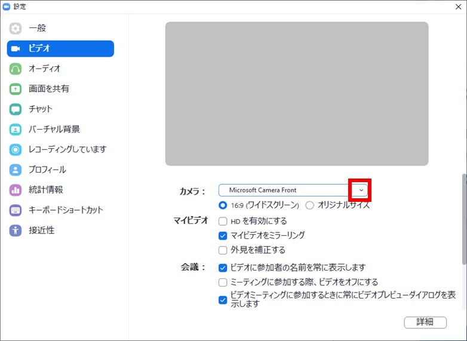The image size is (467, 341).
Task: Go to the チャット settings
Action: [x=60, y=109]
